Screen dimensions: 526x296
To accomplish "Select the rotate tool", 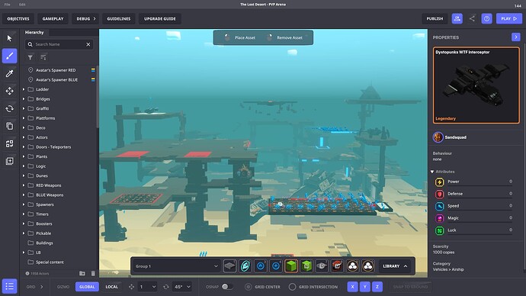I will [x=9, y=109].
